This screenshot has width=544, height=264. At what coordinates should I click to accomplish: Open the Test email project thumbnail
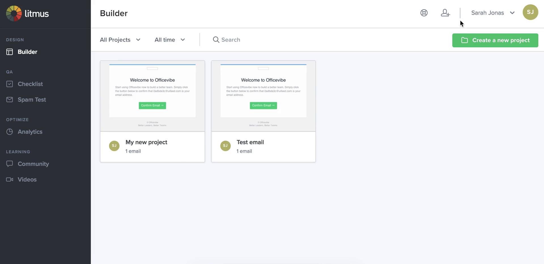click(x=263, y=96)
